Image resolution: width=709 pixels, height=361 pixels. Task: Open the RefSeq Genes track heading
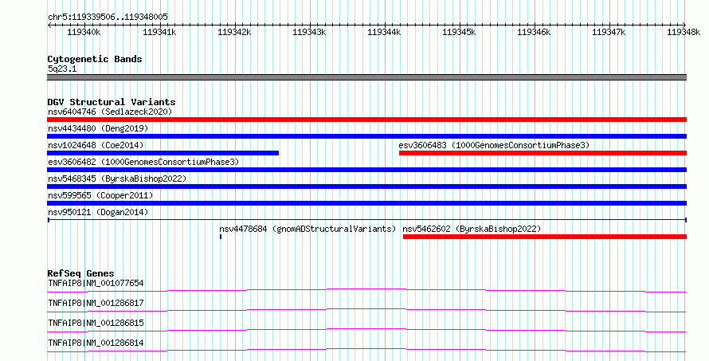click(x=80, y=273)
